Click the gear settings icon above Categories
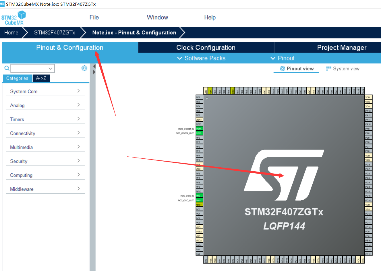Screen dimensions: 381x271 pyautogui.click(x=84, y=68)
